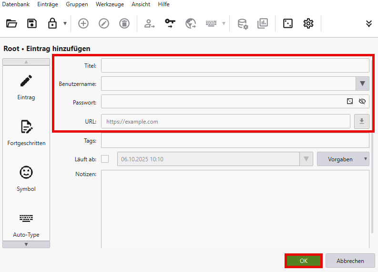
Task: Open database folder icon in toolbar
Action: pyautogui.click(x=11, y=23)
